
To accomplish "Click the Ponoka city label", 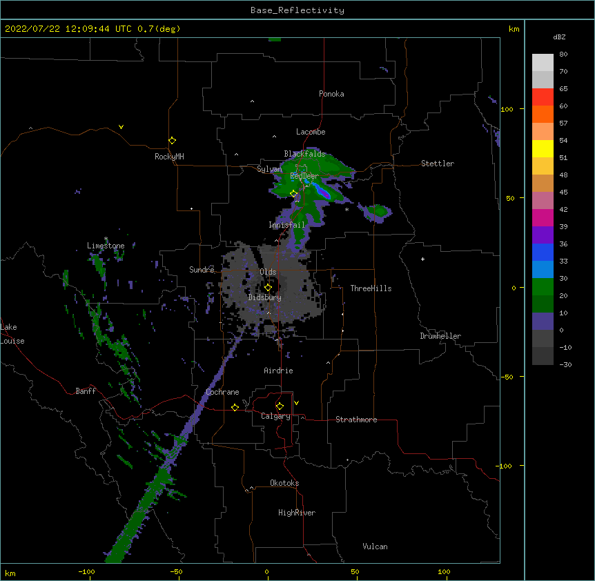I will point(331,94).
